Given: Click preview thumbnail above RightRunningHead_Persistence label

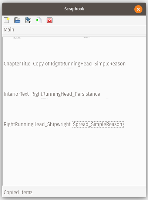Looking at the screenshot, I should pos(71,68).
